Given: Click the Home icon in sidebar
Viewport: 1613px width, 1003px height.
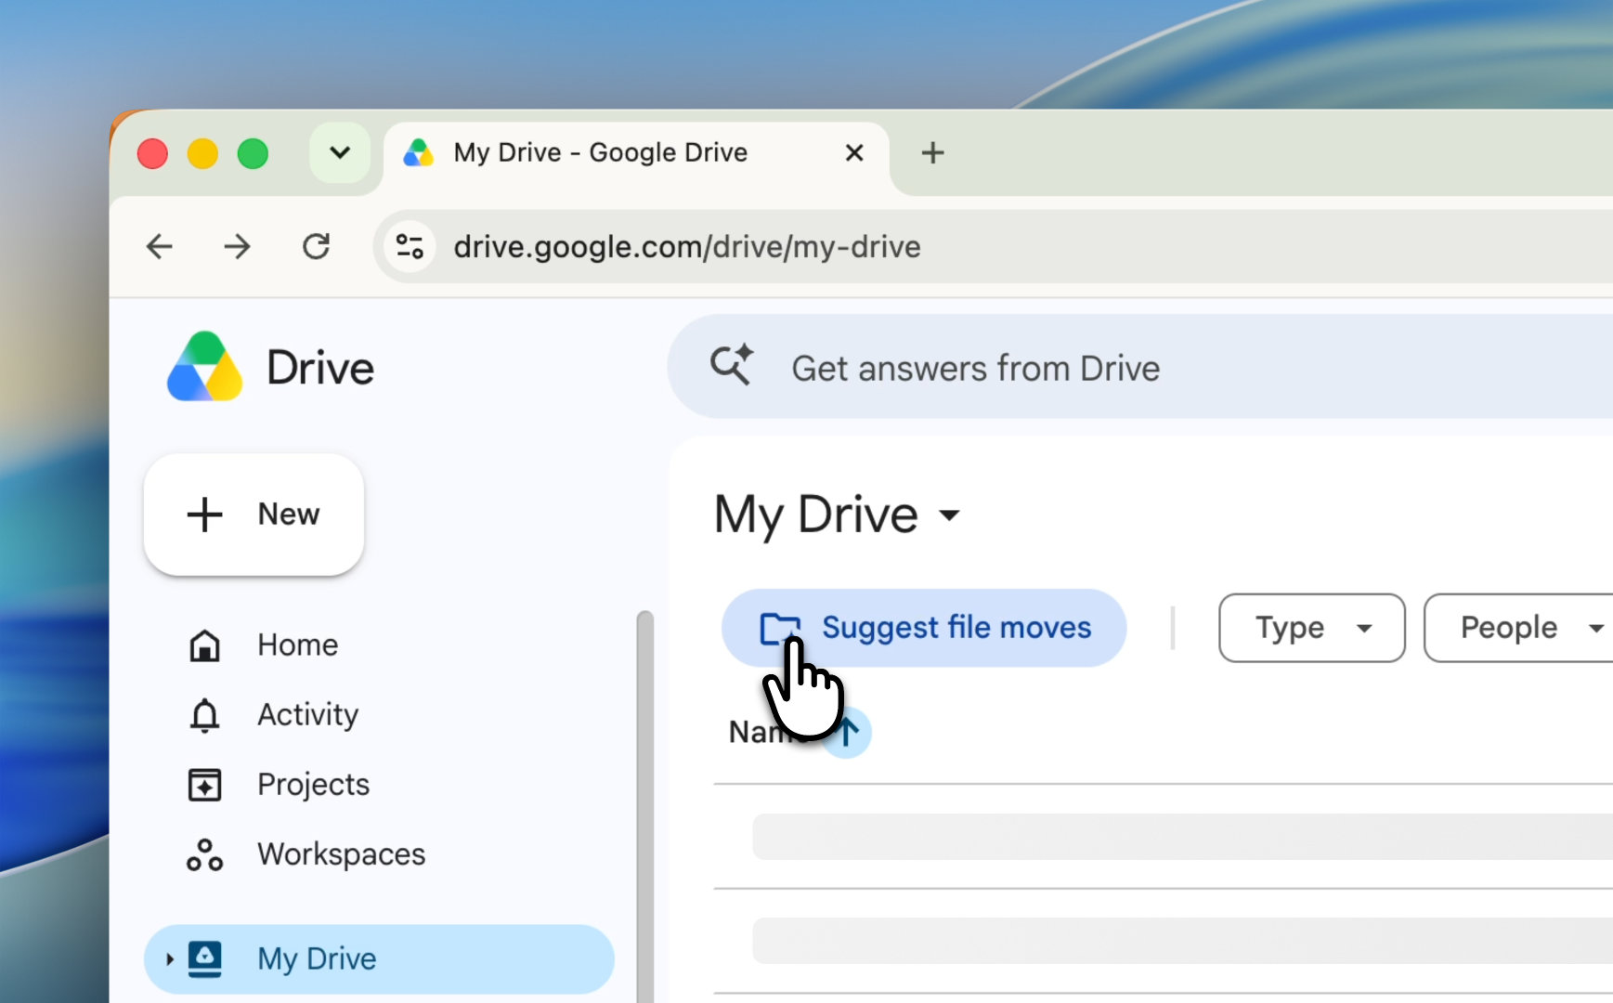Looking at the screenshot, I should click(204, 645).
